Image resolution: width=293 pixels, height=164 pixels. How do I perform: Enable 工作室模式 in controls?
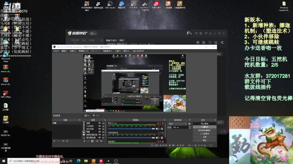coord(204,134)
